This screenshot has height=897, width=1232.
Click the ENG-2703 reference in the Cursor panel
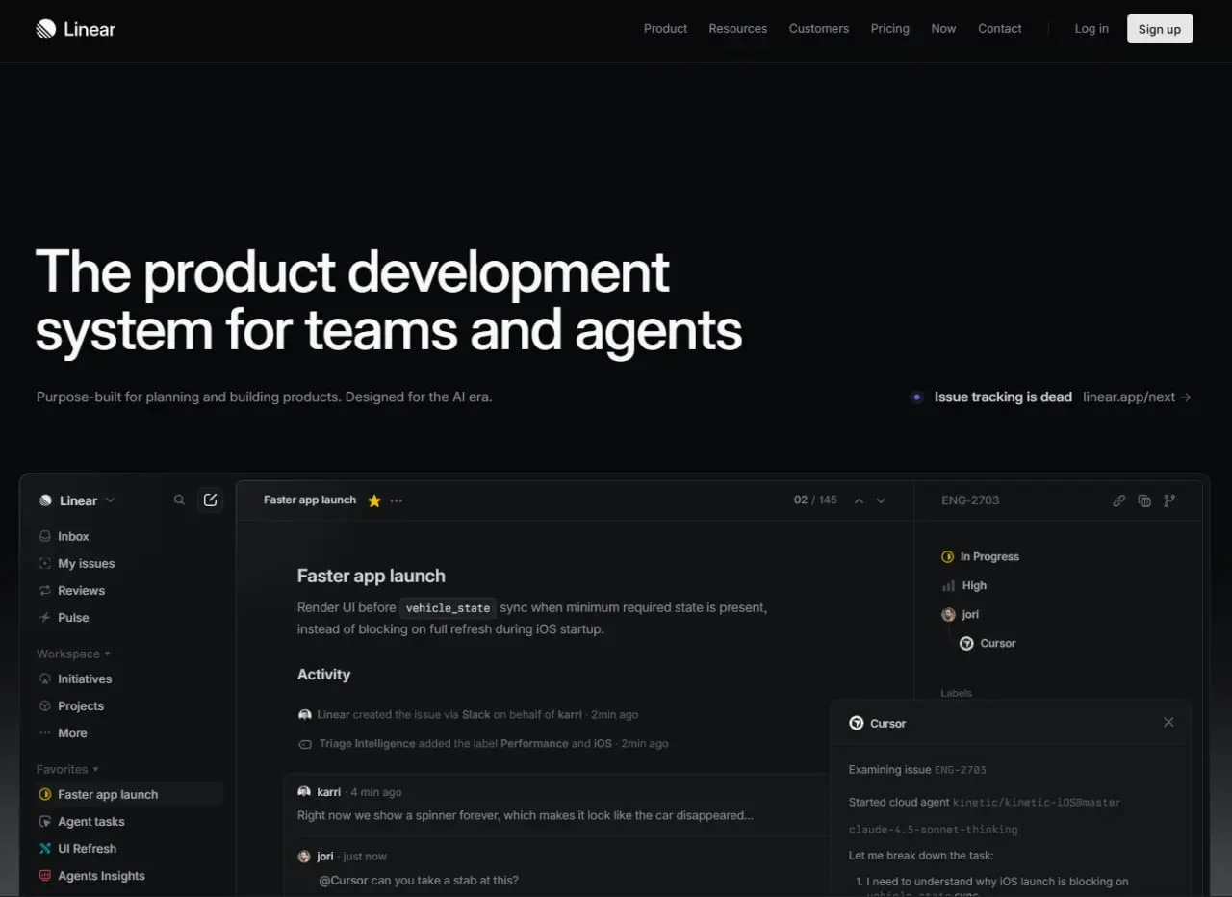click(961, 770)
